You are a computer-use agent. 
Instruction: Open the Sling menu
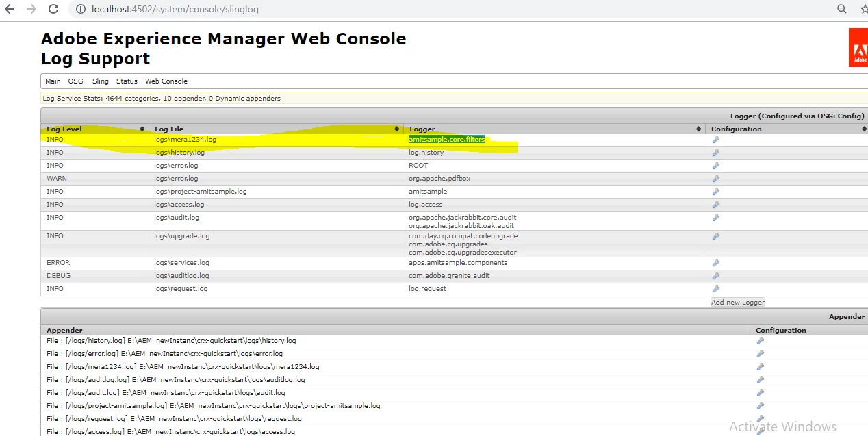[x=101, y=81]
